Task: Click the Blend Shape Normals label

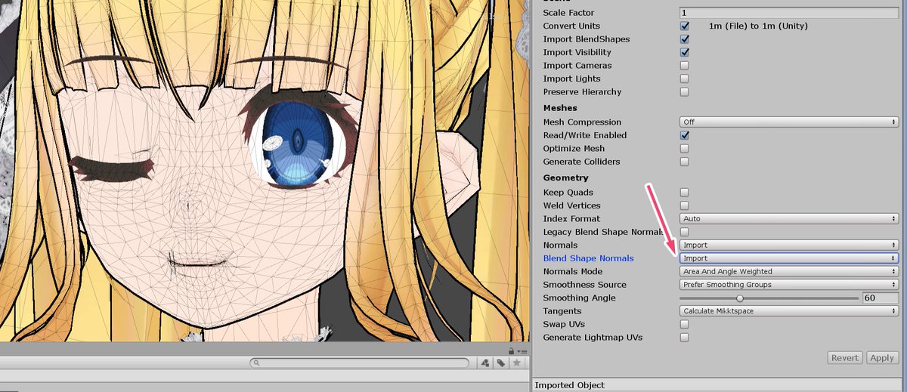Action: (x=588, y=258)
